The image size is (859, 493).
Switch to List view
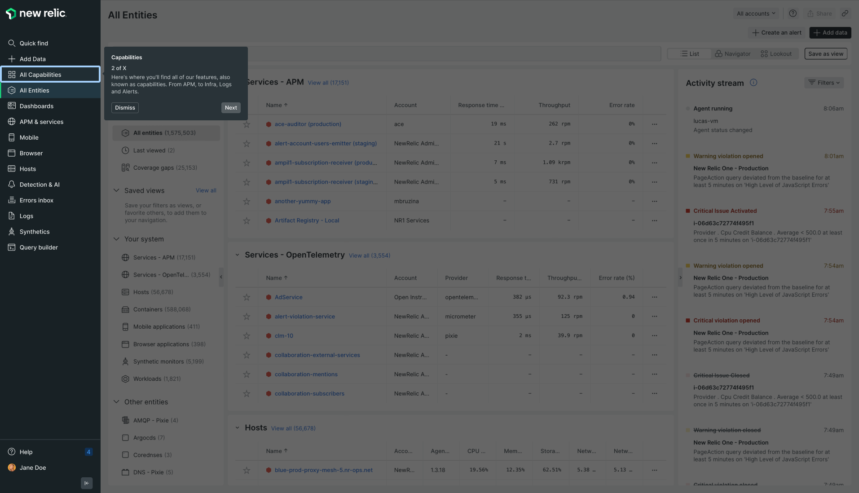click(x=690, y=54)
